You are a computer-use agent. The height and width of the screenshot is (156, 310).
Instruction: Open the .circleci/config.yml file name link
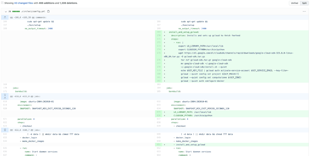[x=34, y=12]
